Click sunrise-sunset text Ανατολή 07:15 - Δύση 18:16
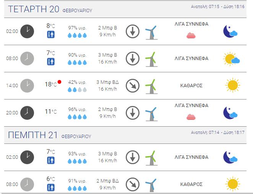This screenshot has width=253, height=194. coord(217,7)
